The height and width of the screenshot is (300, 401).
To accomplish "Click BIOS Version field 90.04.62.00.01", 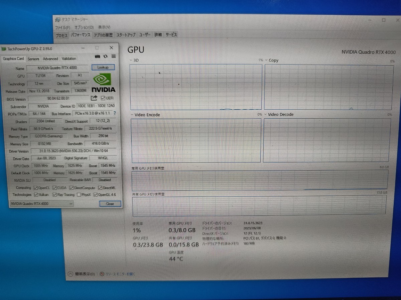I will point(58,99).
